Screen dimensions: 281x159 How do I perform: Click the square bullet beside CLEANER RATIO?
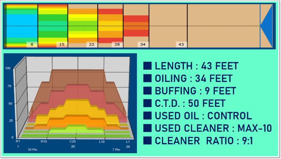tap(148, 140)
